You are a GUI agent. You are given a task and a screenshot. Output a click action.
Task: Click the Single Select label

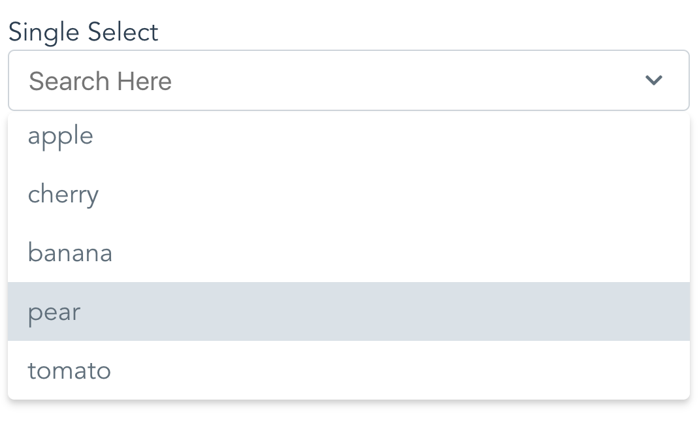(x=83, y=32)
